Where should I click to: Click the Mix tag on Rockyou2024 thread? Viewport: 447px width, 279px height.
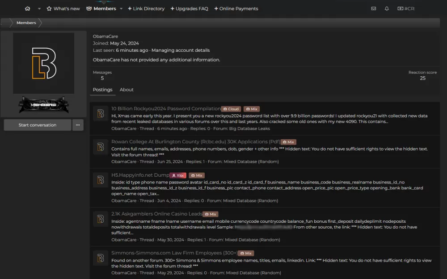click(x=251, y=109)
